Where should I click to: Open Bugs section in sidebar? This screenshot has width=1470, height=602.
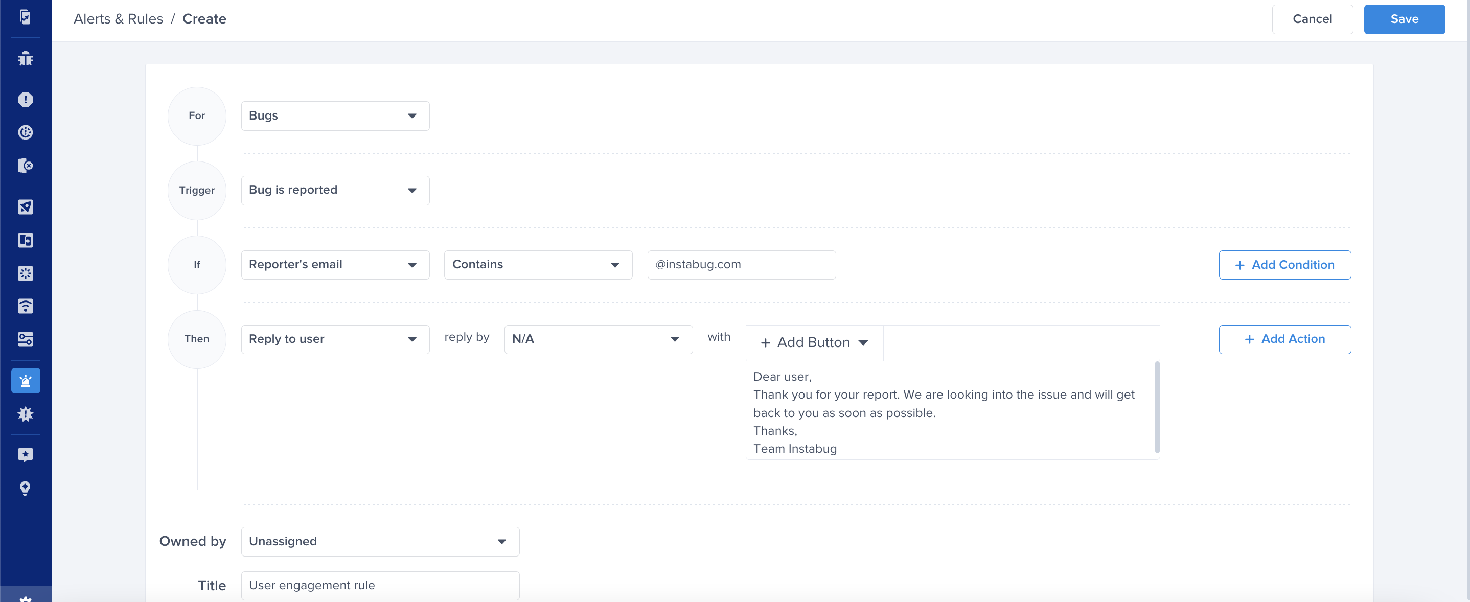[x=25, y=58]
